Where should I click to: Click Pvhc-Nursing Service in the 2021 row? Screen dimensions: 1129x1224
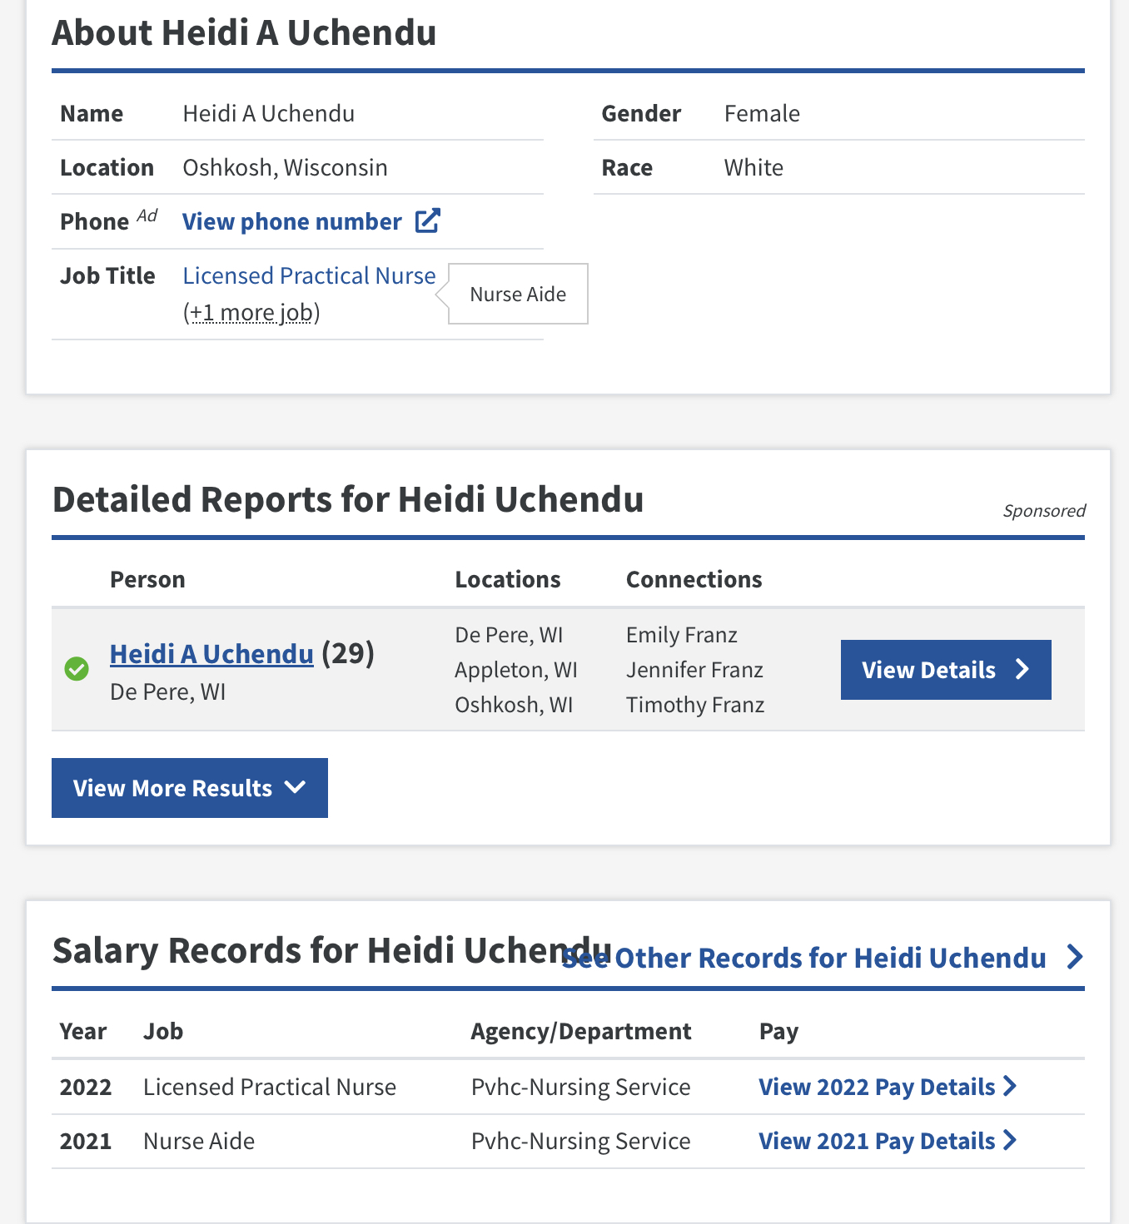coord(581,1141)
